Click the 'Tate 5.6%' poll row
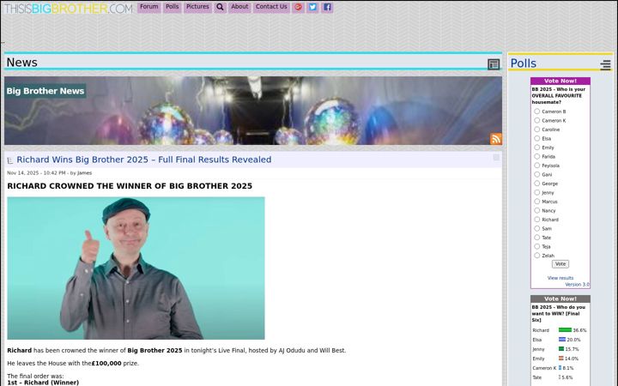Image resolution: width=618 pixels, height=386 pixels. [x=553, y=377]
